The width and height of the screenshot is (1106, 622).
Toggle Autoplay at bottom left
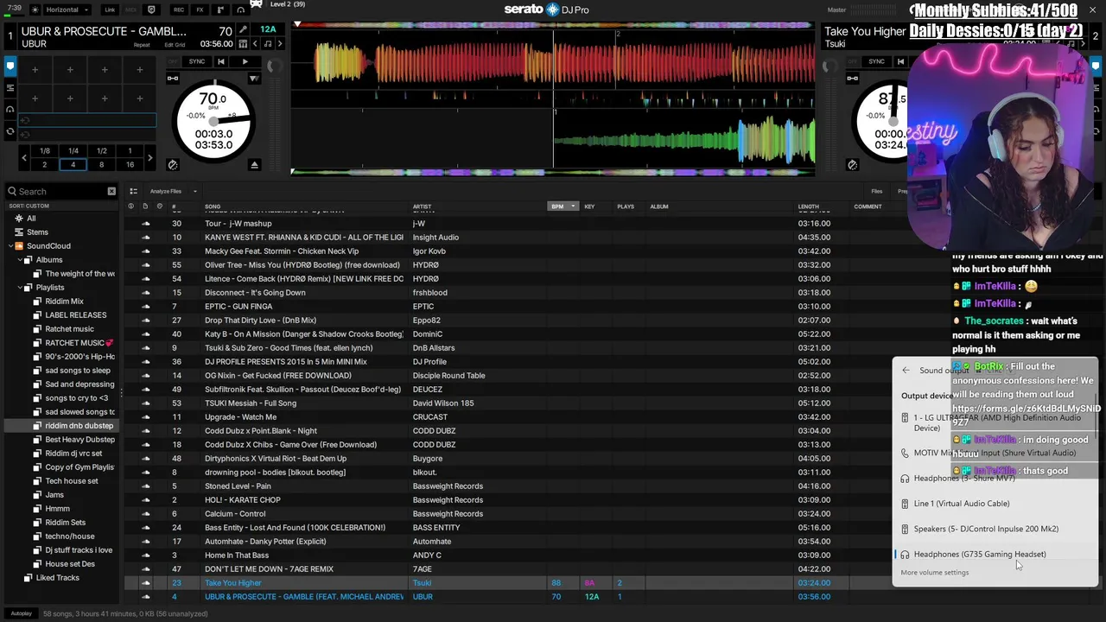22,613
